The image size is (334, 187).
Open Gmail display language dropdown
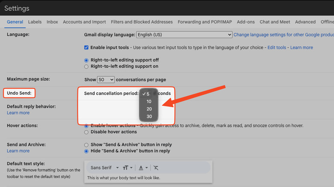(184, 35)
